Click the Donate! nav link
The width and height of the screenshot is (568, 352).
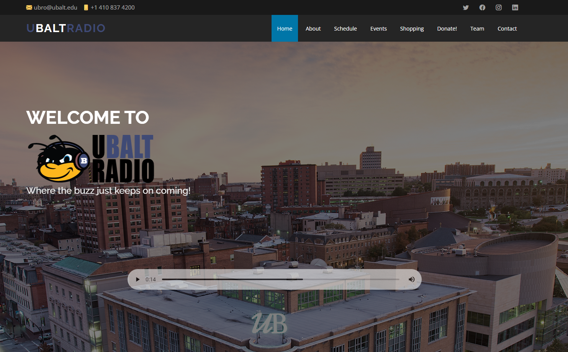click(447, 29)
